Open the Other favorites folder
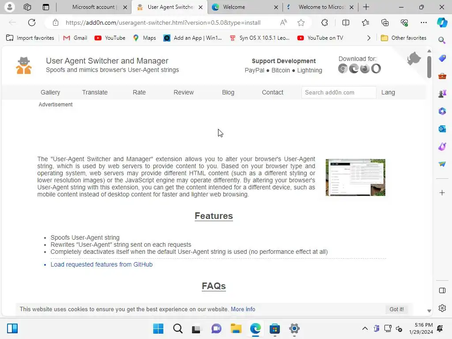The height and width of the screenshot is (339, 452). [403, 38]
